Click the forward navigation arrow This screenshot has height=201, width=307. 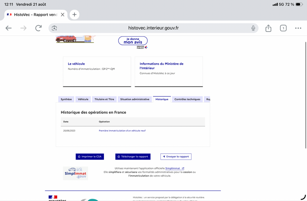click(23, 28)
